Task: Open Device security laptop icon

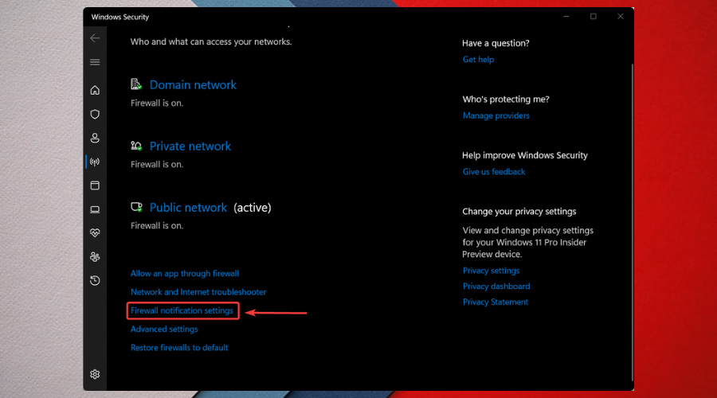Action: click(x=95, y=209)
